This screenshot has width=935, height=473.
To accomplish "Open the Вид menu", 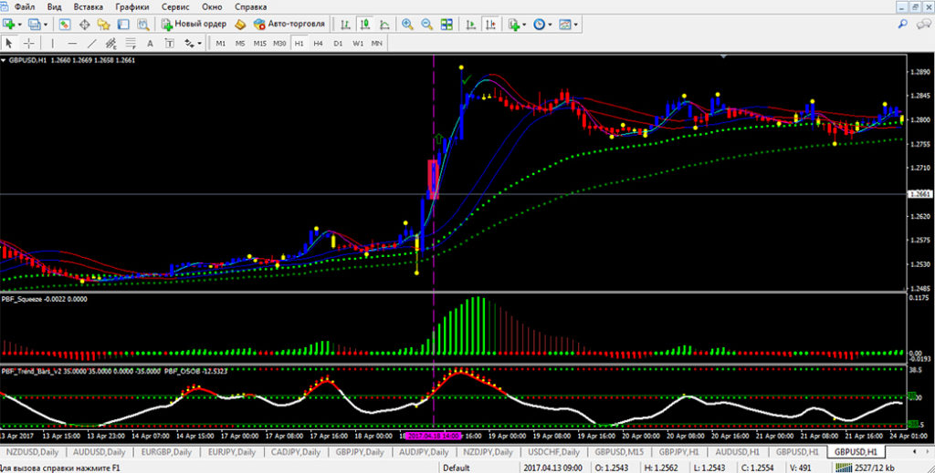I will tap(54, 7).
